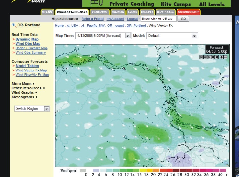Open the Cams tab
This screenshot has width=239, height=177.
pos(133,12)
